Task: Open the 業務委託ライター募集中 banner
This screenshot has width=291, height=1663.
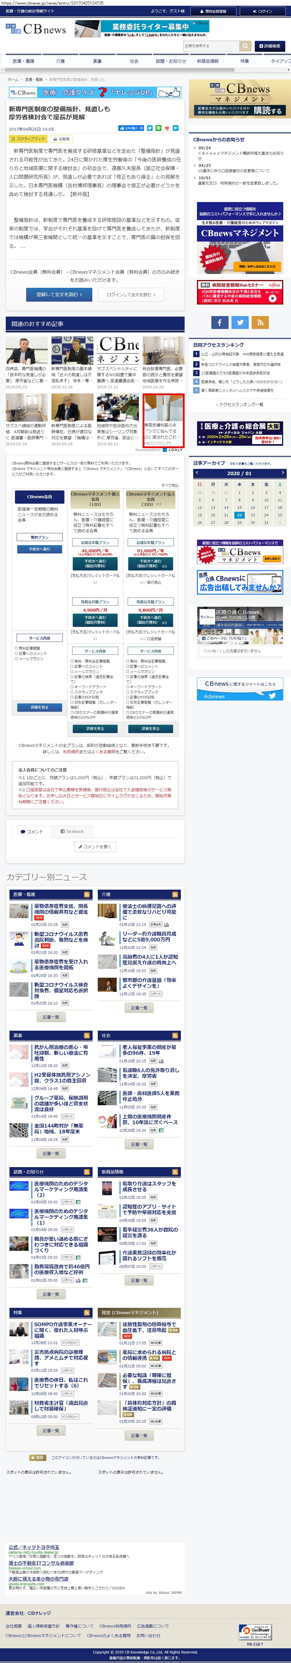Action: (x=142, y=29)
